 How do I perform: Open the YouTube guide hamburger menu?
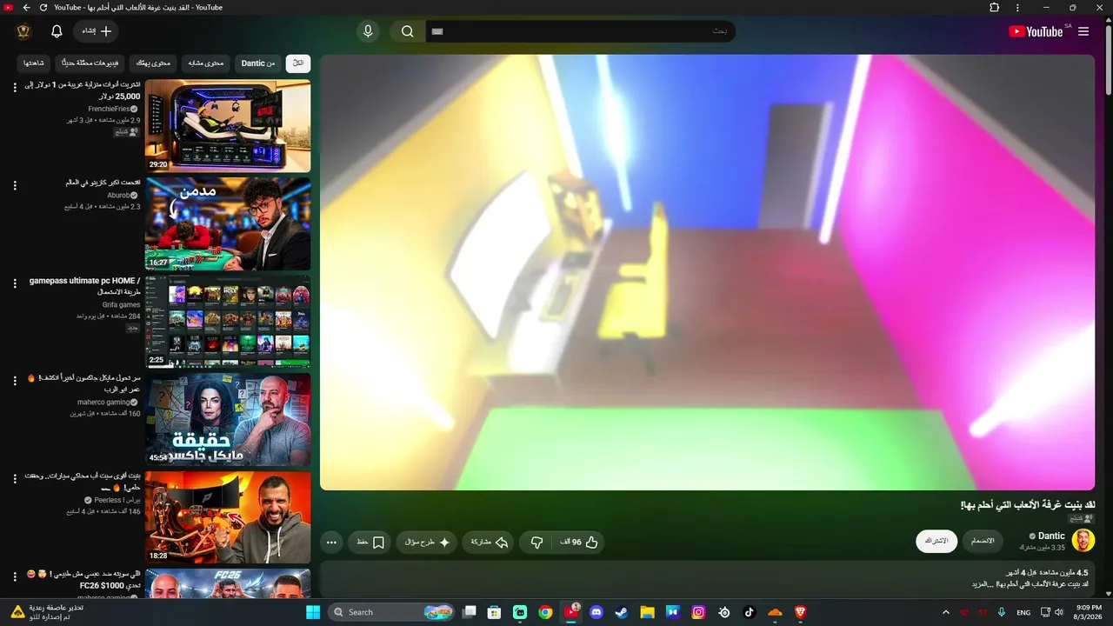point(1083,31)
